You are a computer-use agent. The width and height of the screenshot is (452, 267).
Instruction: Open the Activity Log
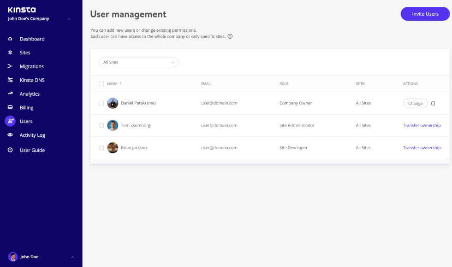click(32, 135)
